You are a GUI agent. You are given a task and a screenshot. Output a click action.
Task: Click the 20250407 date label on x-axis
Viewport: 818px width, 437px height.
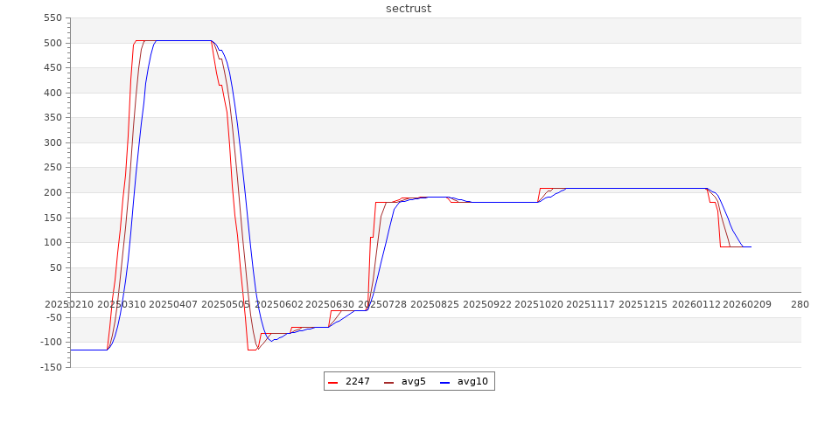[173, 304]
